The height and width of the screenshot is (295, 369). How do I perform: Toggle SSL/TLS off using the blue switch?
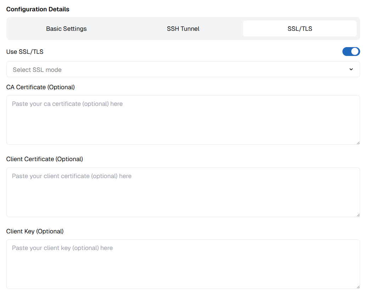pos(351,52)
